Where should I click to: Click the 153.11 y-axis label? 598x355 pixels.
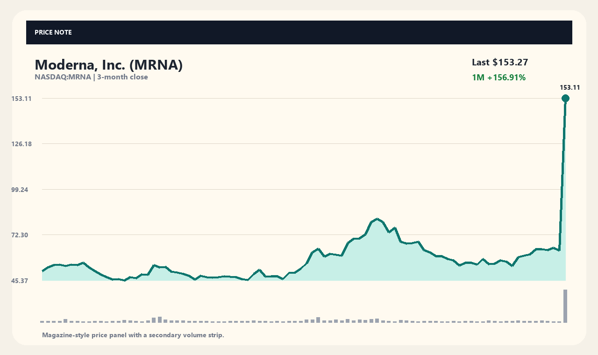(x=21, y=99)
